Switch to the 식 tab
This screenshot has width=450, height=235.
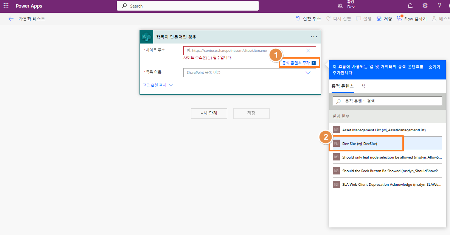click(x=363, y=86)
